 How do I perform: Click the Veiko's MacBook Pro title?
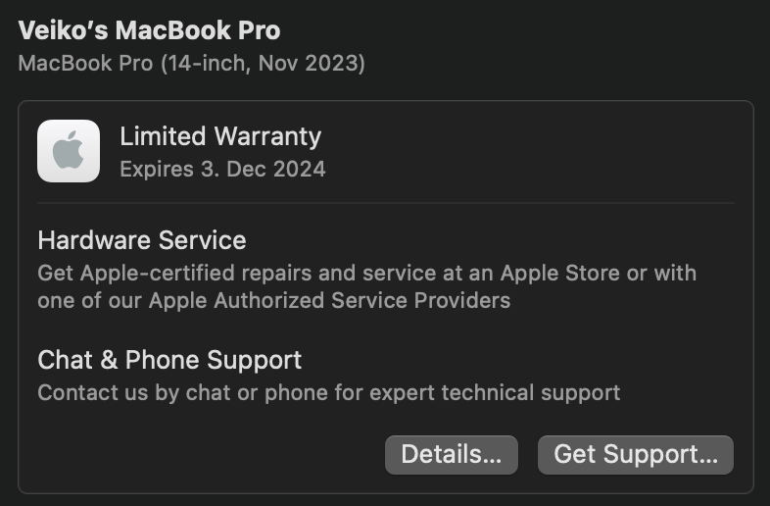coord(149,30)
